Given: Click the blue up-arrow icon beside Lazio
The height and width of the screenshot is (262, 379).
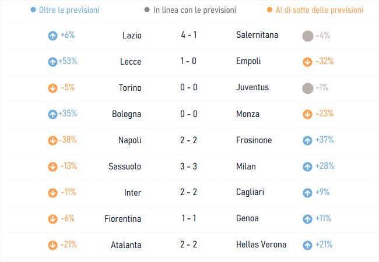Looking at the screenshot, I should (x=52, y=36).
